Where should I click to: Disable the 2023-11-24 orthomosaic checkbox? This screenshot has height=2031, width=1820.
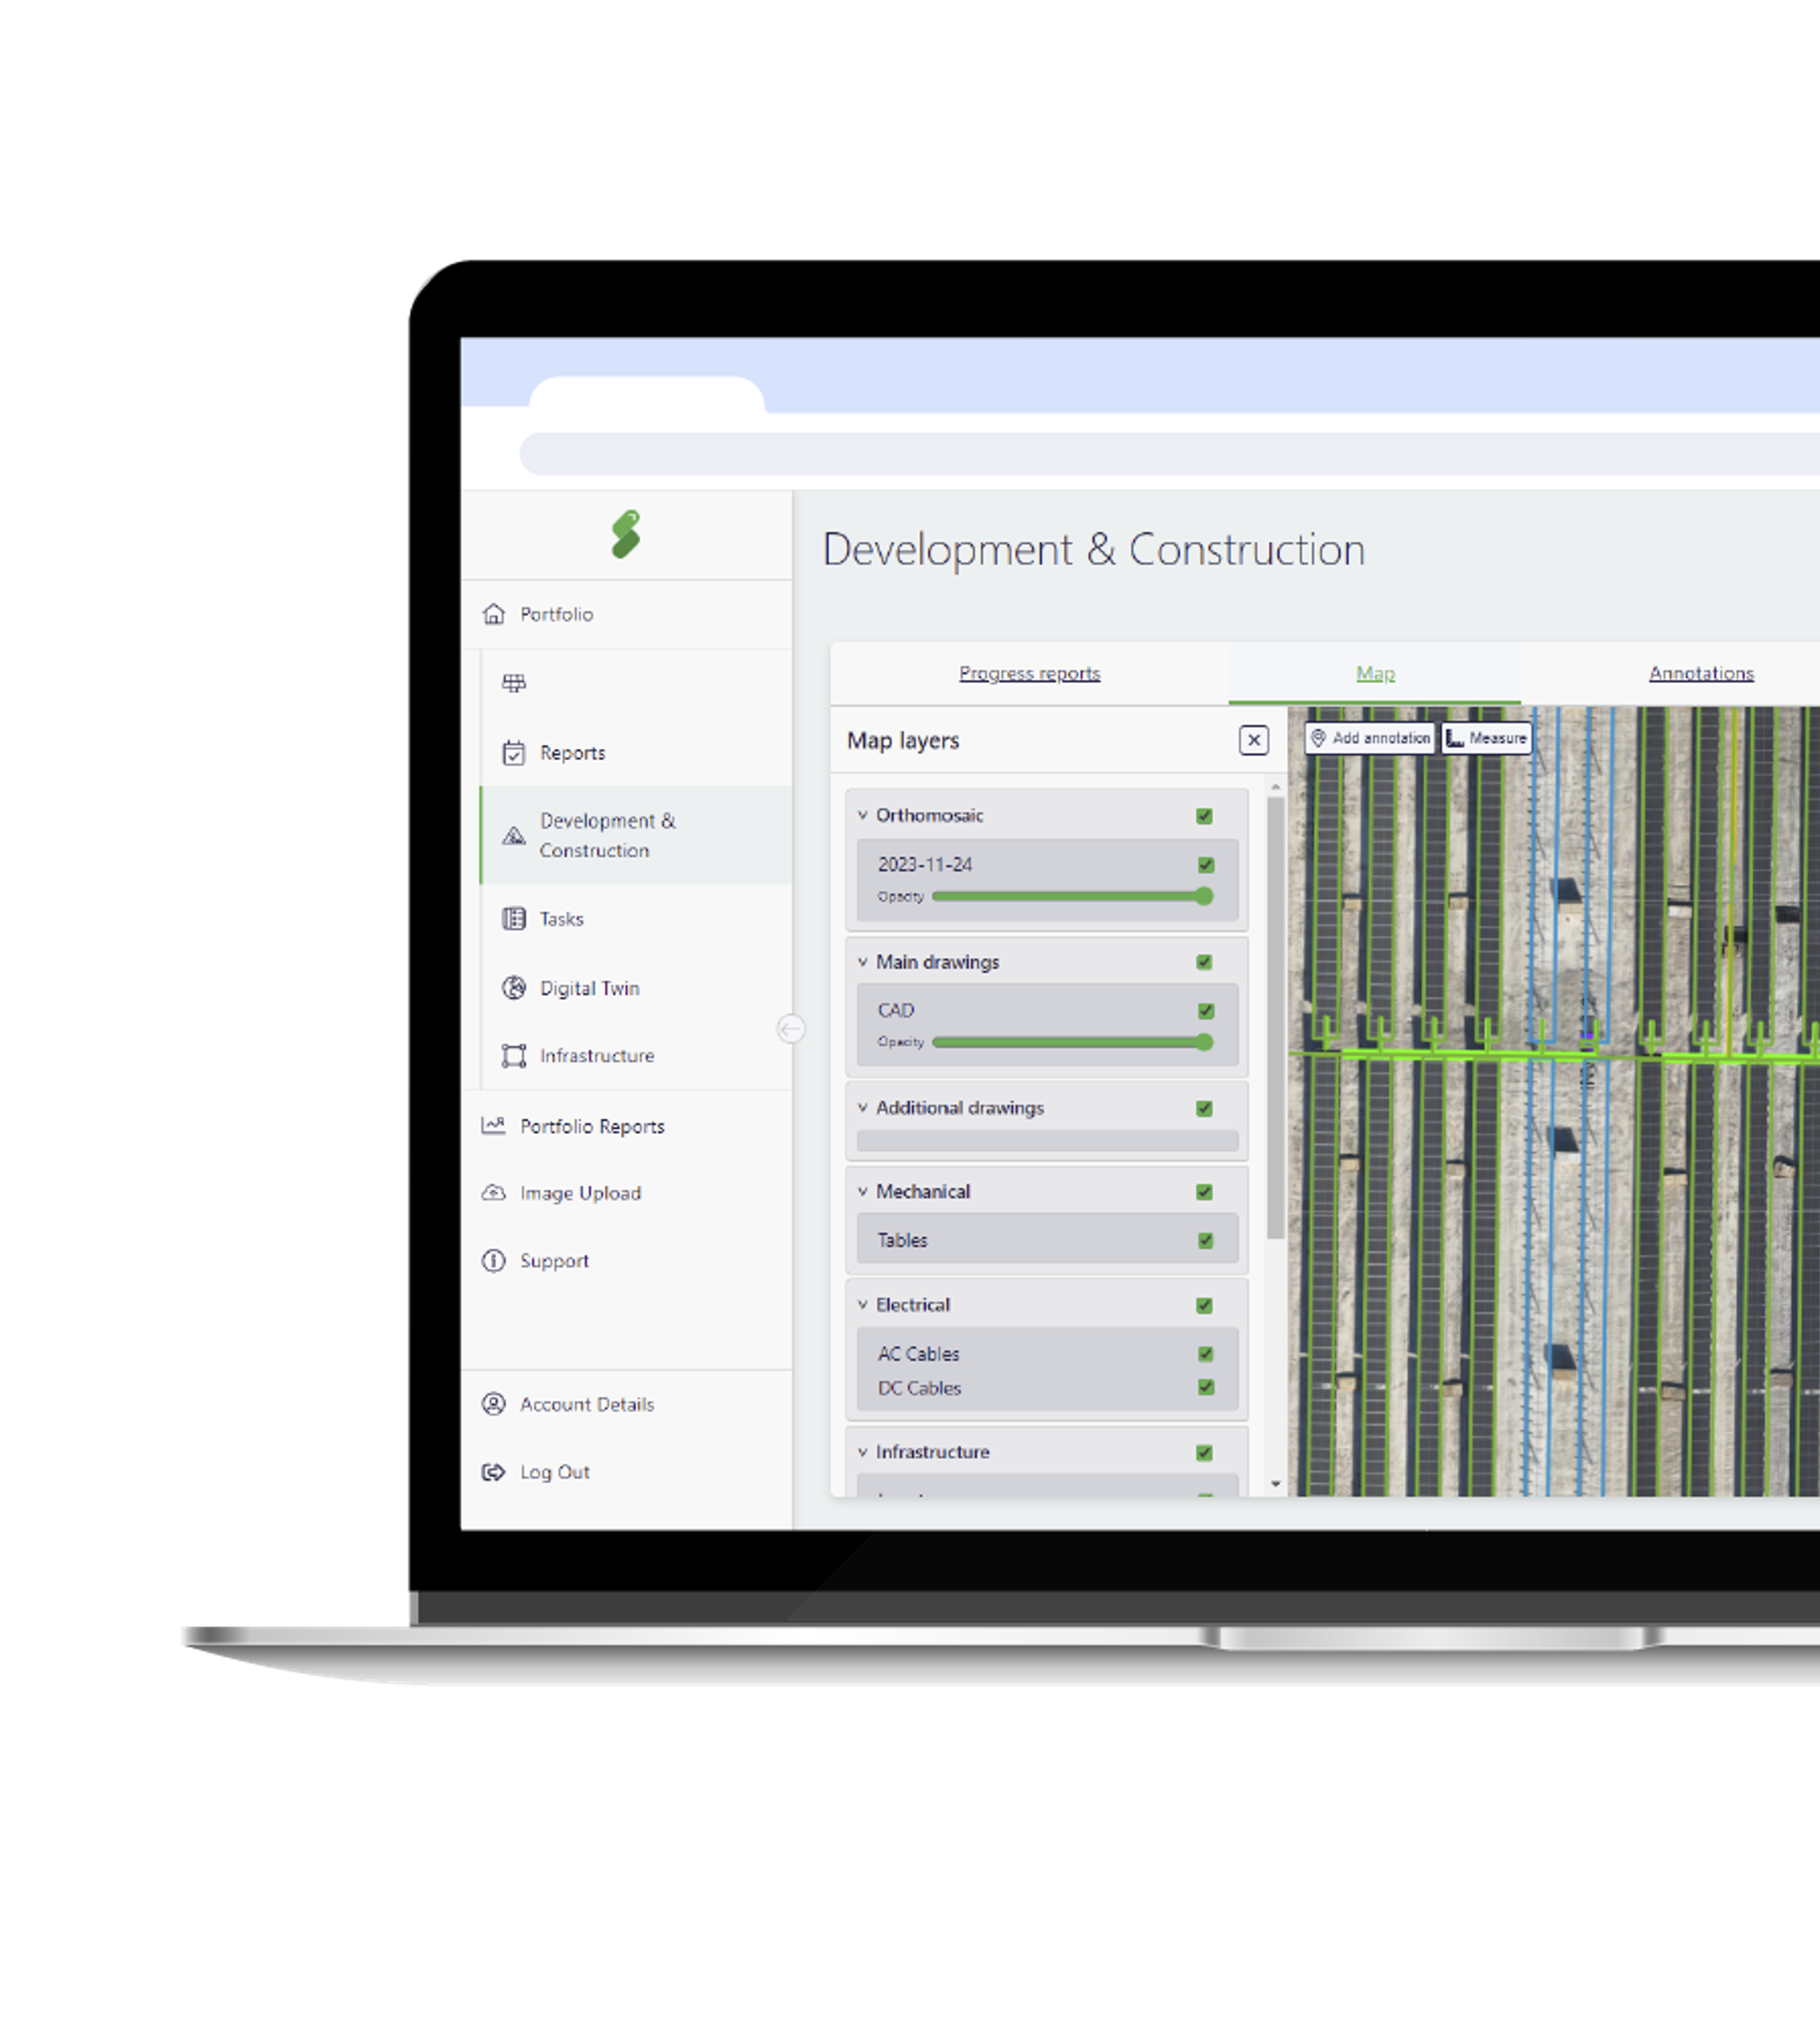point(1206,865)
